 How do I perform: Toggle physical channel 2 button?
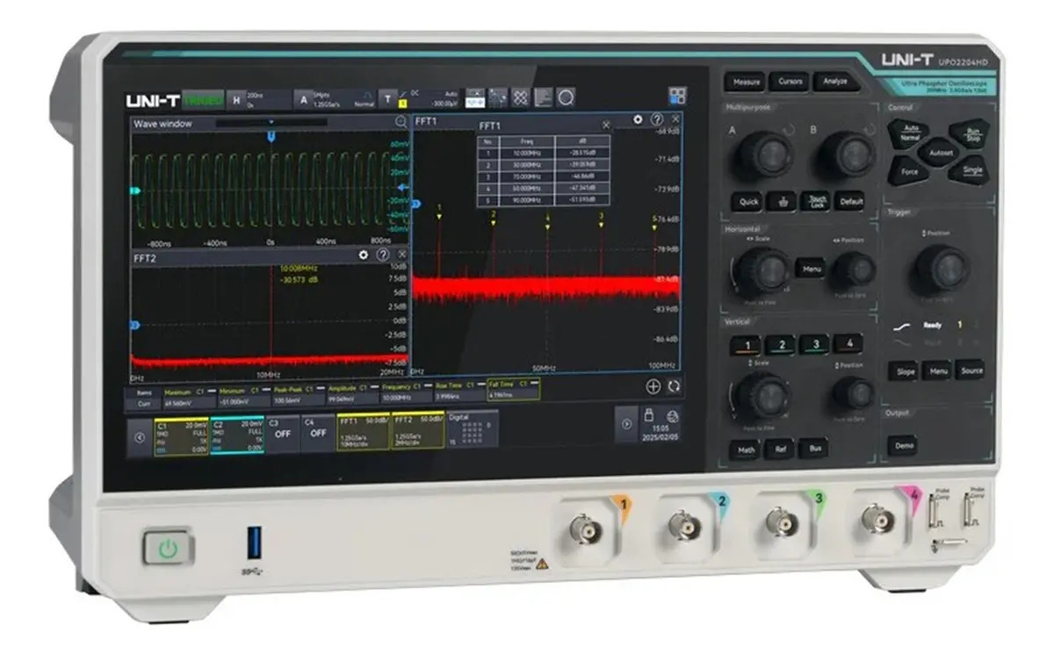[780, 344]
